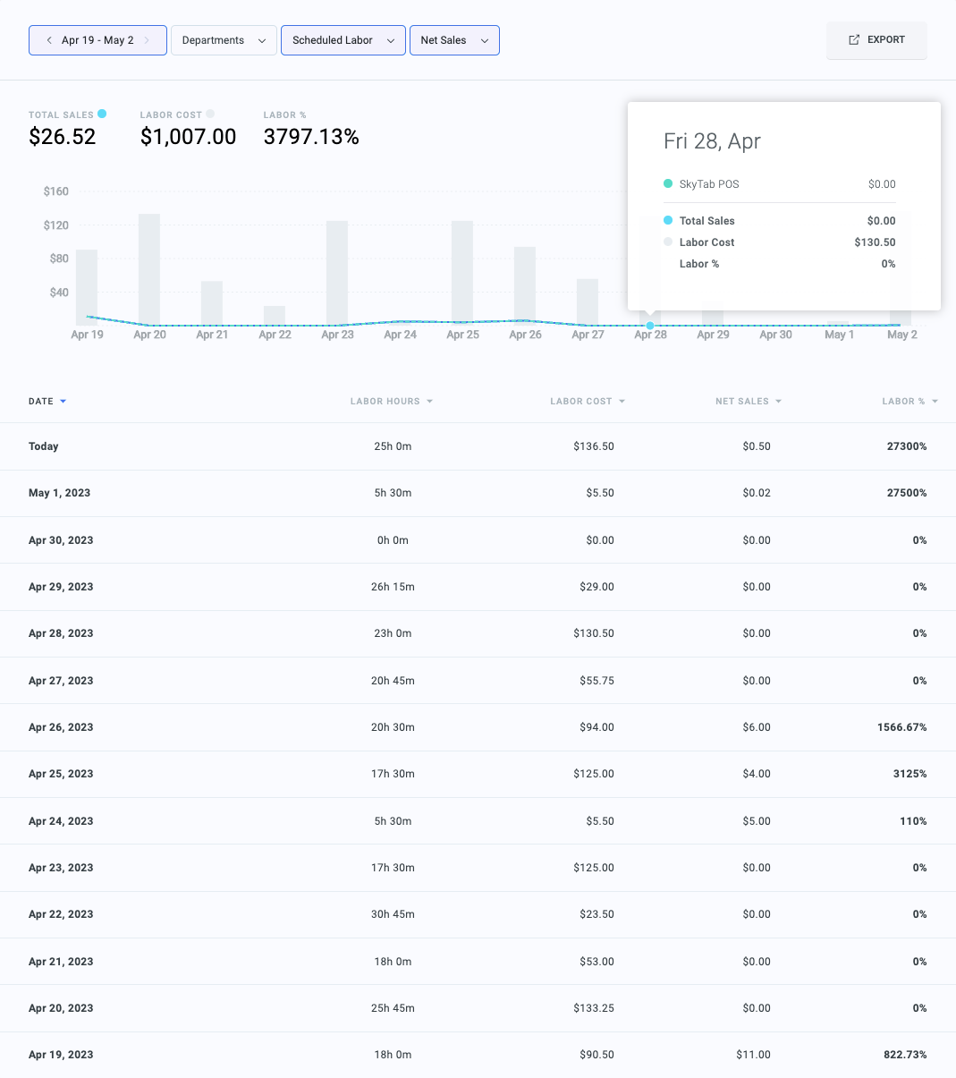956x1078 pixels.
Task: Click the SkyTab POS green dot in tooltip
Action: [x=668, y=183]
